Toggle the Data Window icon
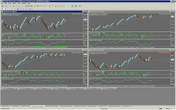 [x=14, y=6]
